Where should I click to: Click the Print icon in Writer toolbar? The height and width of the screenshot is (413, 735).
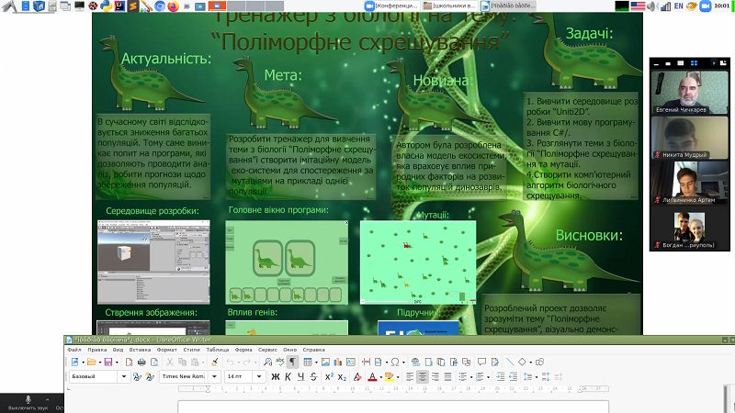tap(141, 362)
